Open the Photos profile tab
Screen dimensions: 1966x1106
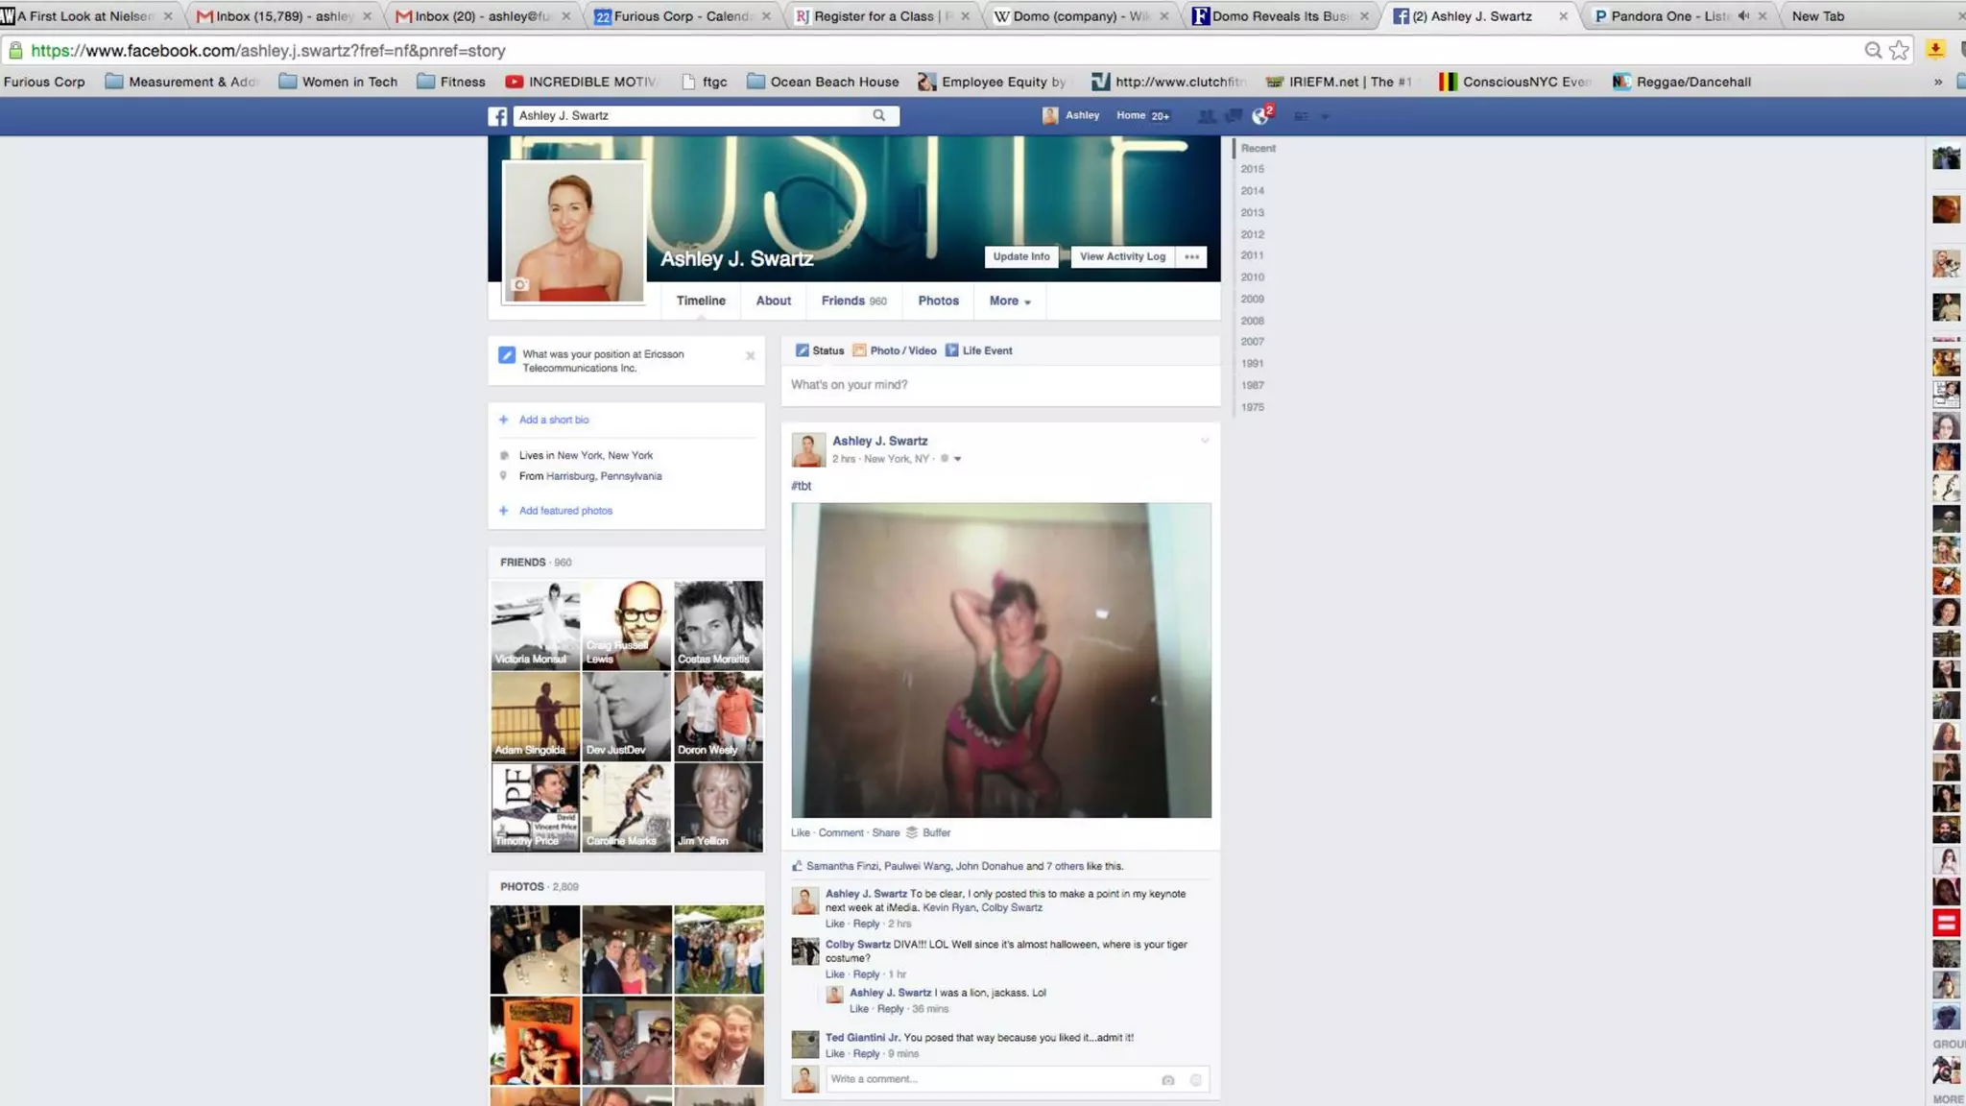coord(938,301)
